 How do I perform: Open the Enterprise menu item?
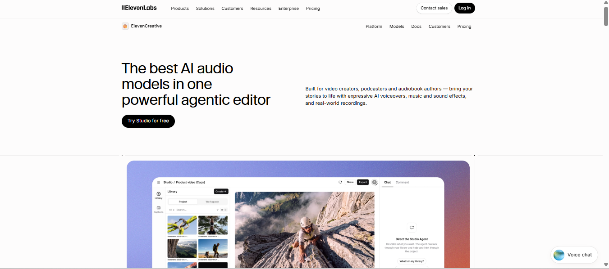(x=288, y=8)
